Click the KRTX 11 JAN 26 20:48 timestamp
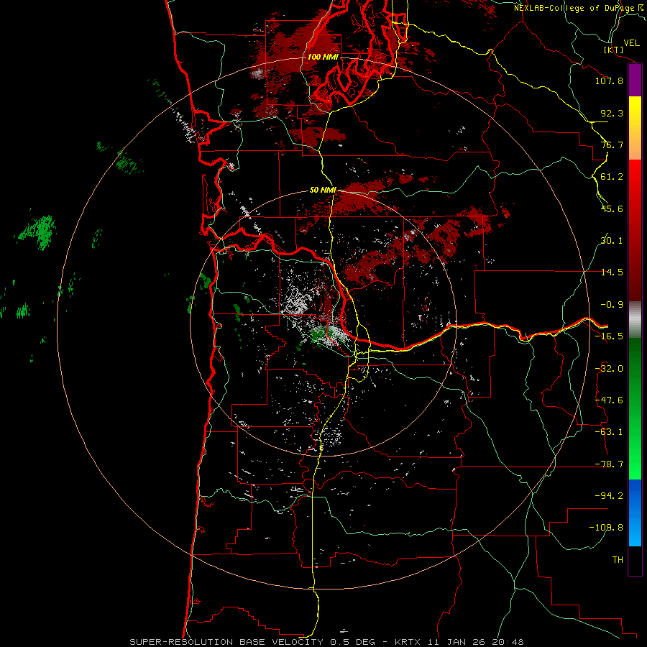The height and width of the screenshot is (647, 647). pyautogui.click(x=459, y=642)
